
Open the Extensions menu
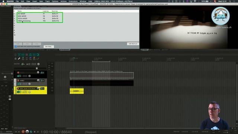pos(73,1)
